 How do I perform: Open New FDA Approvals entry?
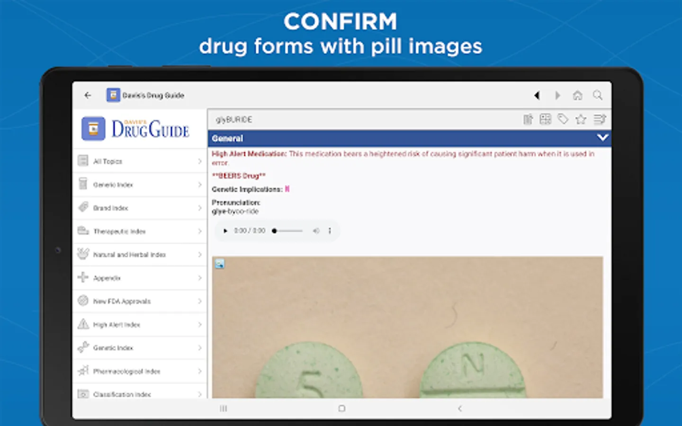(x=140, y=301)
